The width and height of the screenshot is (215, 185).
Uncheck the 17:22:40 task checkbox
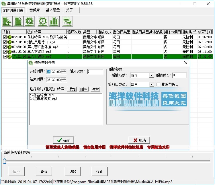tap(5, 57)
